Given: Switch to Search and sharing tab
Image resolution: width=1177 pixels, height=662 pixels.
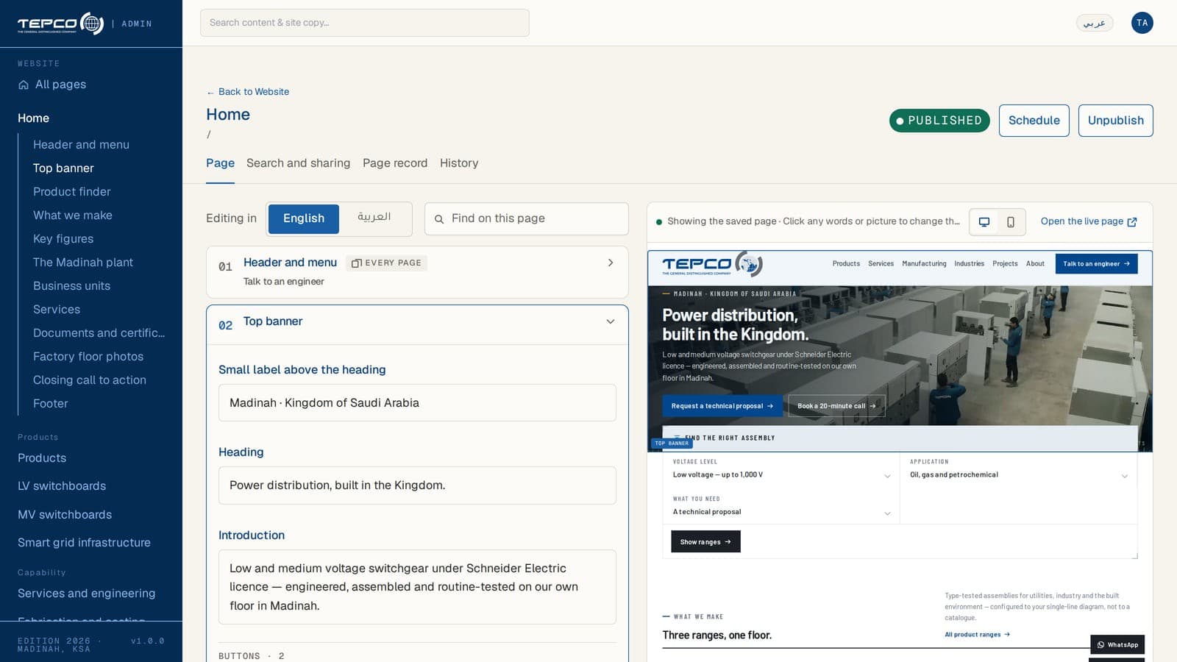Looking at the screenshot, I should pyautogui.click(x=298, y=163).
